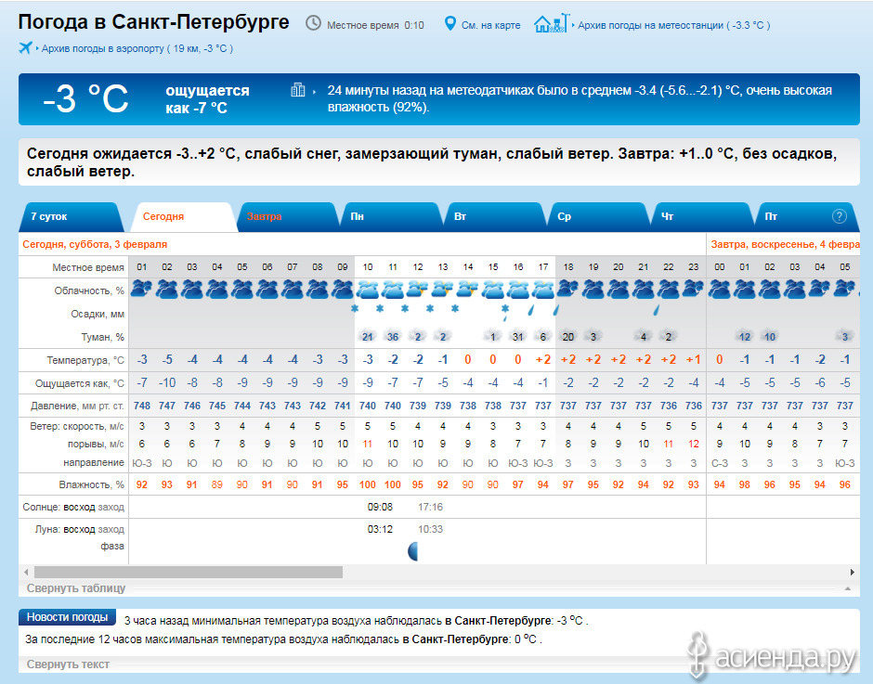Open Архив погоды в аэропорту link
The image size is (873, 684).
[137, 48]
